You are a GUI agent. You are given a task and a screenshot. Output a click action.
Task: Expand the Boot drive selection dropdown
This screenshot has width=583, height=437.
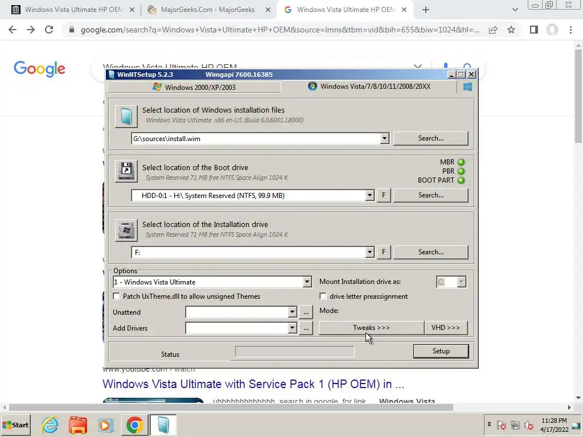click(x=369, y=196)
